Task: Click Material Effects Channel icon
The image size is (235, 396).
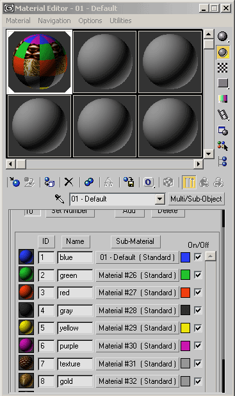Action: (149, 182)
